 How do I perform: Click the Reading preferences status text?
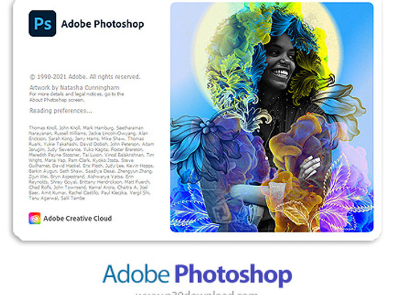pos(60,111)
